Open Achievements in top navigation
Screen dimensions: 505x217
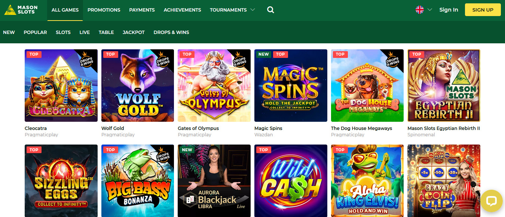[x=182, y=10]
